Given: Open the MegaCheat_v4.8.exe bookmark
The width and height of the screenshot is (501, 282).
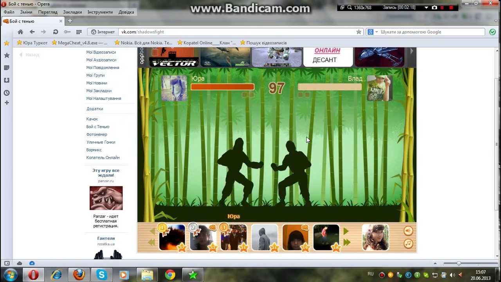Looking at the screenshot, I should [x=79, y=43].
